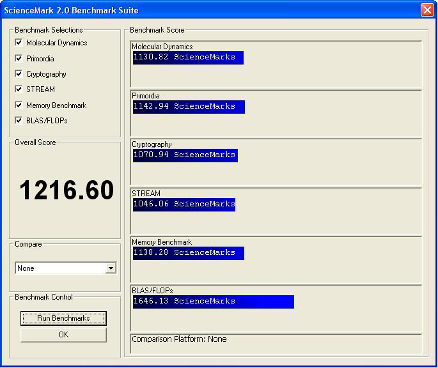
Task: Click the Memory Benchmark 1138.28 score bar
Action: pyautogui.click(x=189, y=253)
